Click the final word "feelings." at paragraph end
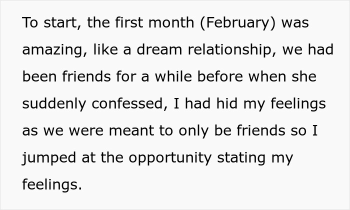 (x=52, y=185)
